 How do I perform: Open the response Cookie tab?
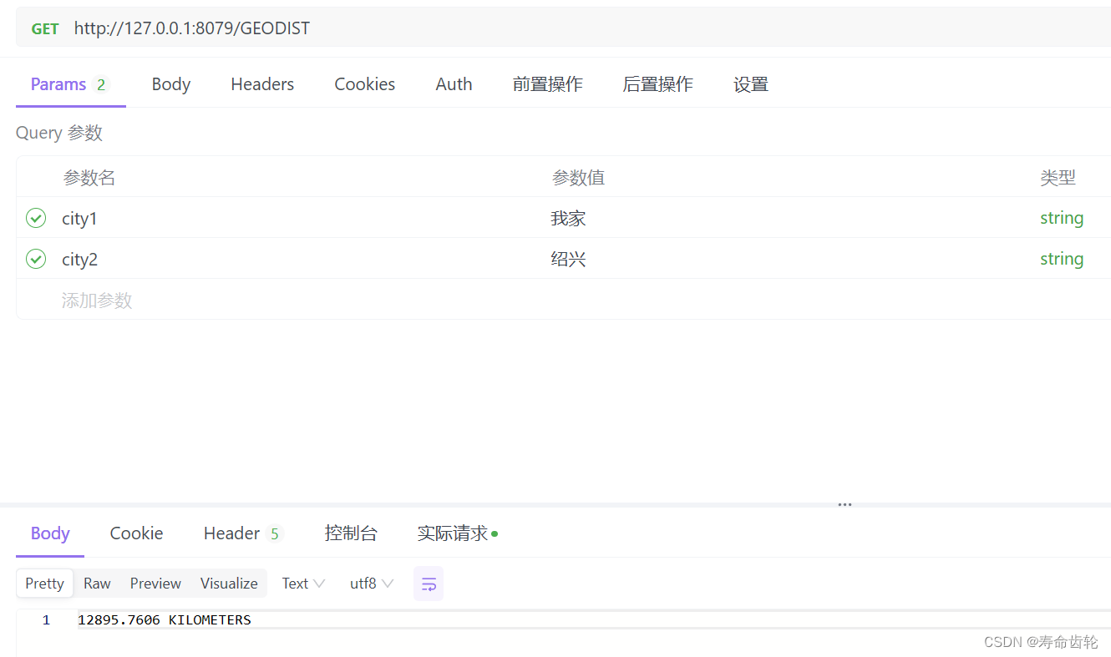136,533
